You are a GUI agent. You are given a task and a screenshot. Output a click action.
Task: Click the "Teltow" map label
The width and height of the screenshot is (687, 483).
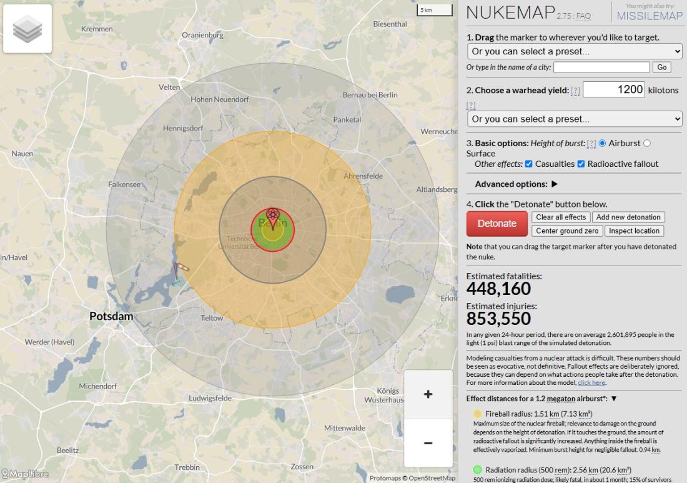(x=212, y=318)
